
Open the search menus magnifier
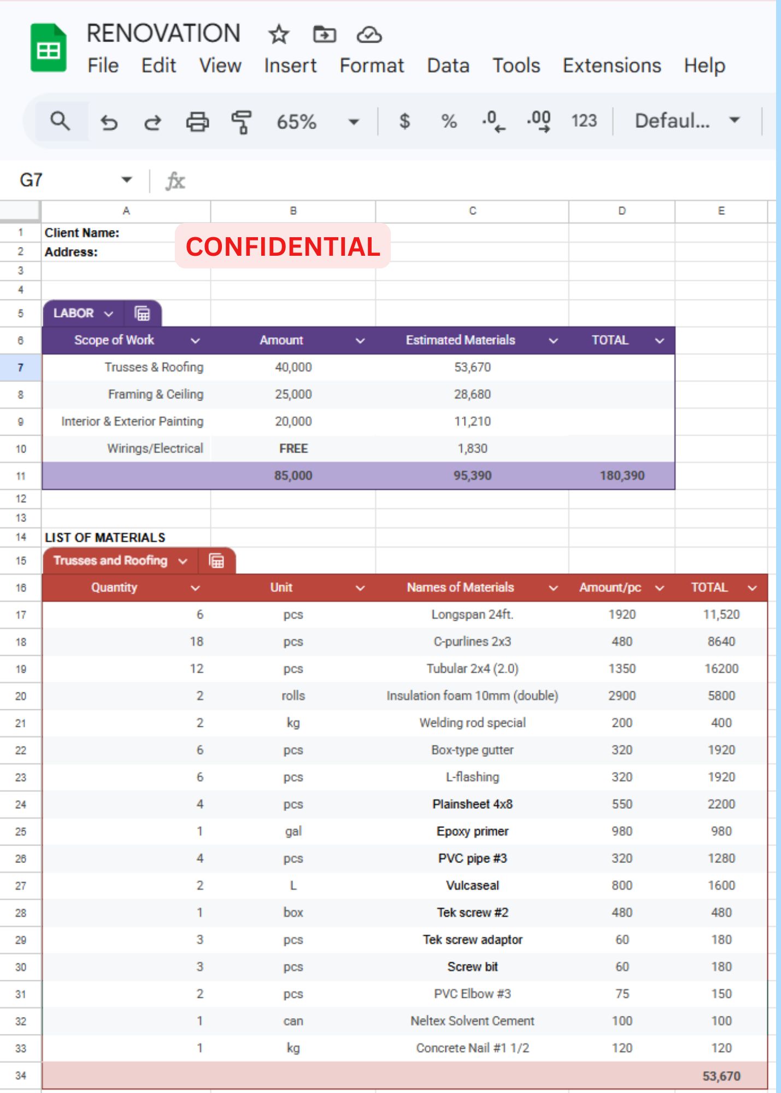pyautogui.click(x=60, y=121)
